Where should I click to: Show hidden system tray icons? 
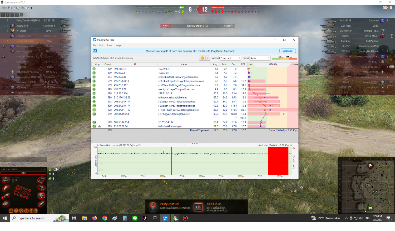346,218
